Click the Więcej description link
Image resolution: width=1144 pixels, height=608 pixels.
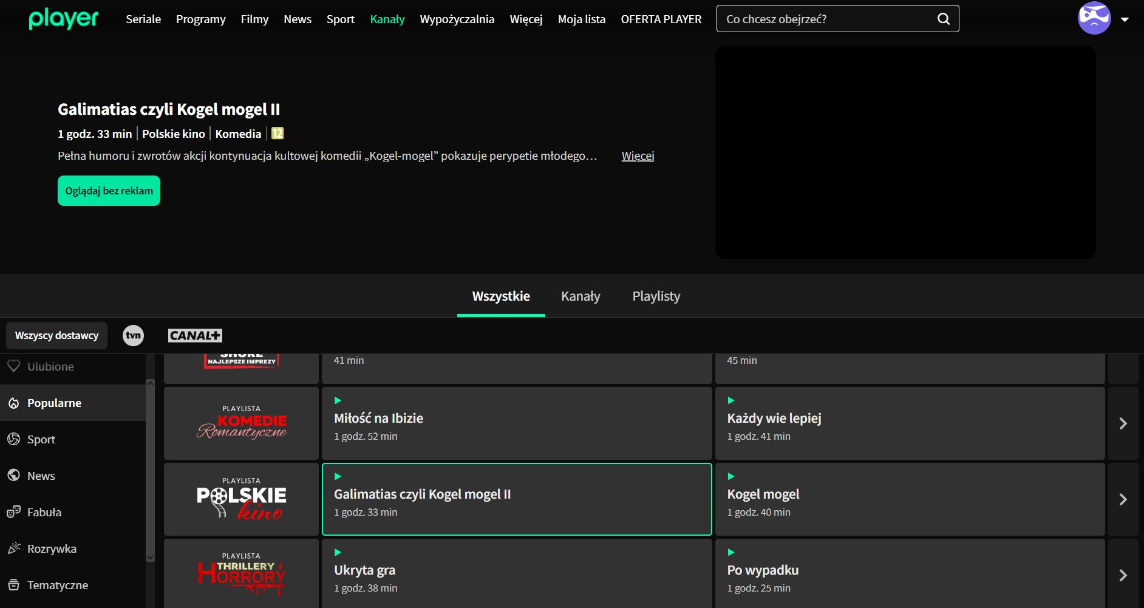point(638,156)
